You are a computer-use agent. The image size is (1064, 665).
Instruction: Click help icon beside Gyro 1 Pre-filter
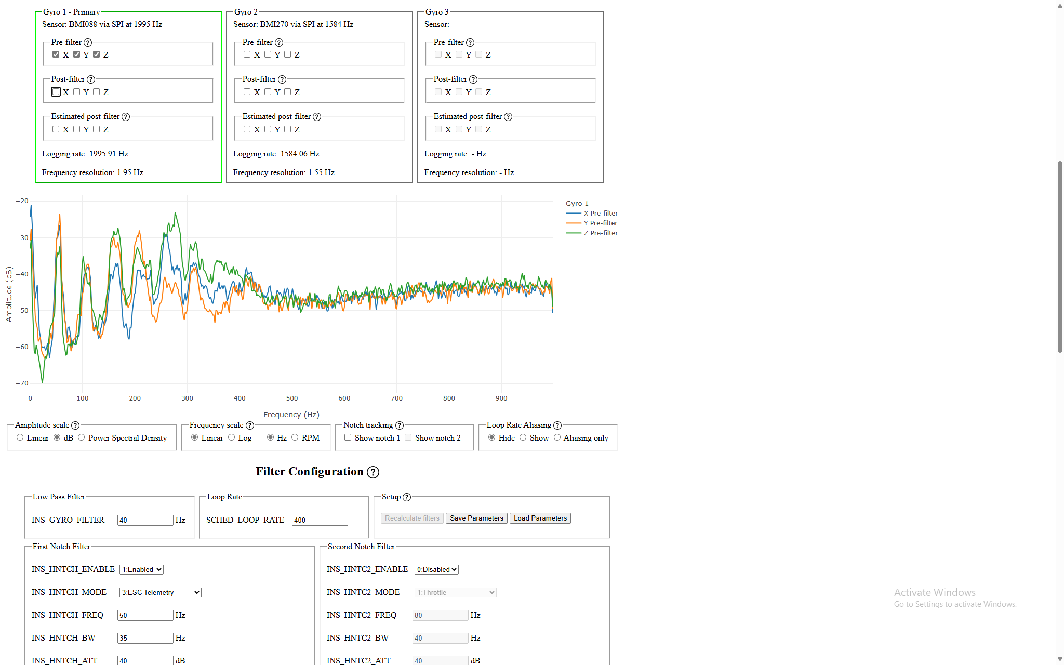pos(88,43)
